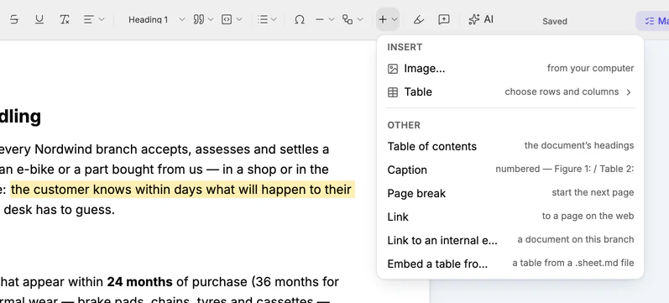Click the bulleted list icon
Screen dimensions: 669x303
[x=263, y=19]
